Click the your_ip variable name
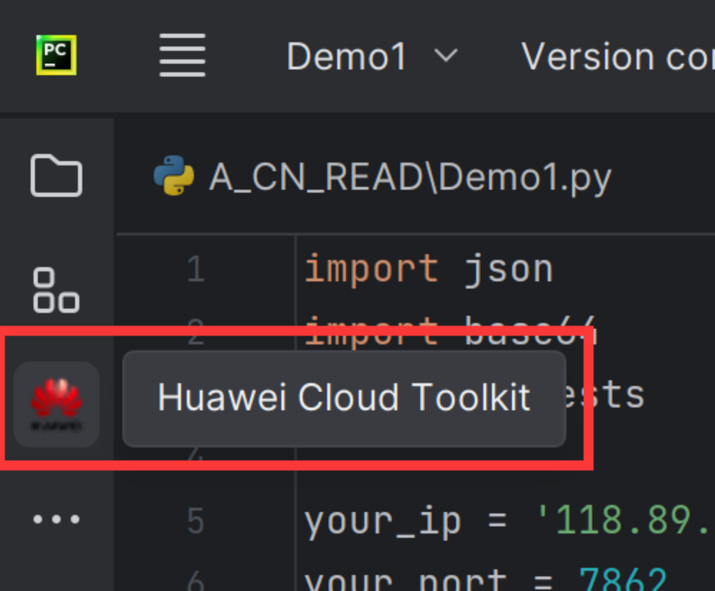 383,522
